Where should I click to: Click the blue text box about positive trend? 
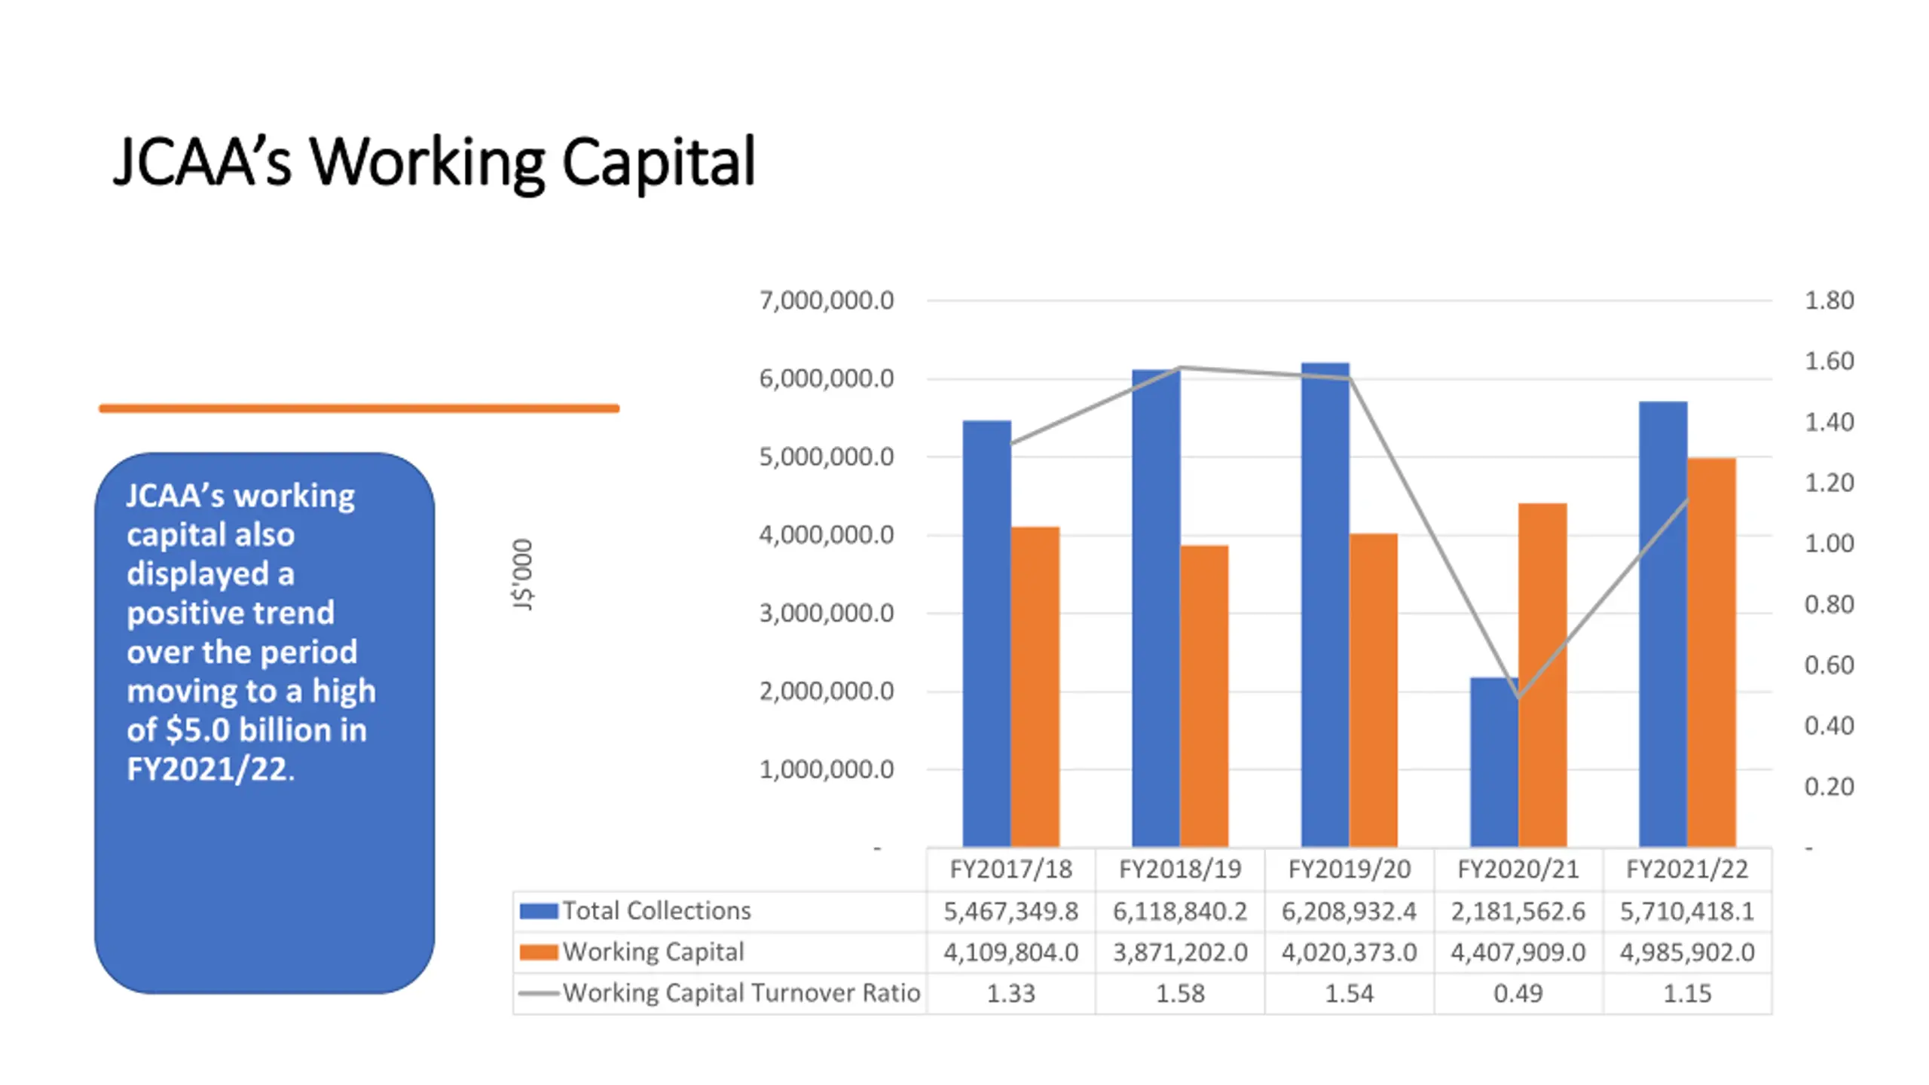point(264,723)
